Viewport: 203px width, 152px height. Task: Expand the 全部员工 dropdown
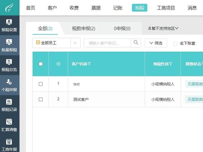[x=75, y=43]
